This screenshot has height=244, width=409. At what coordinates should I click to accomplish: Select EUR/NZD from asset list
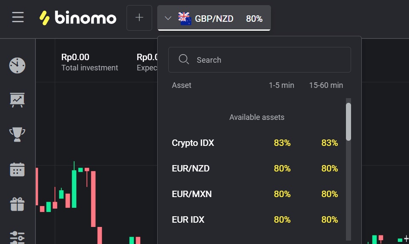pyautogui.click(x=191, y=168)
